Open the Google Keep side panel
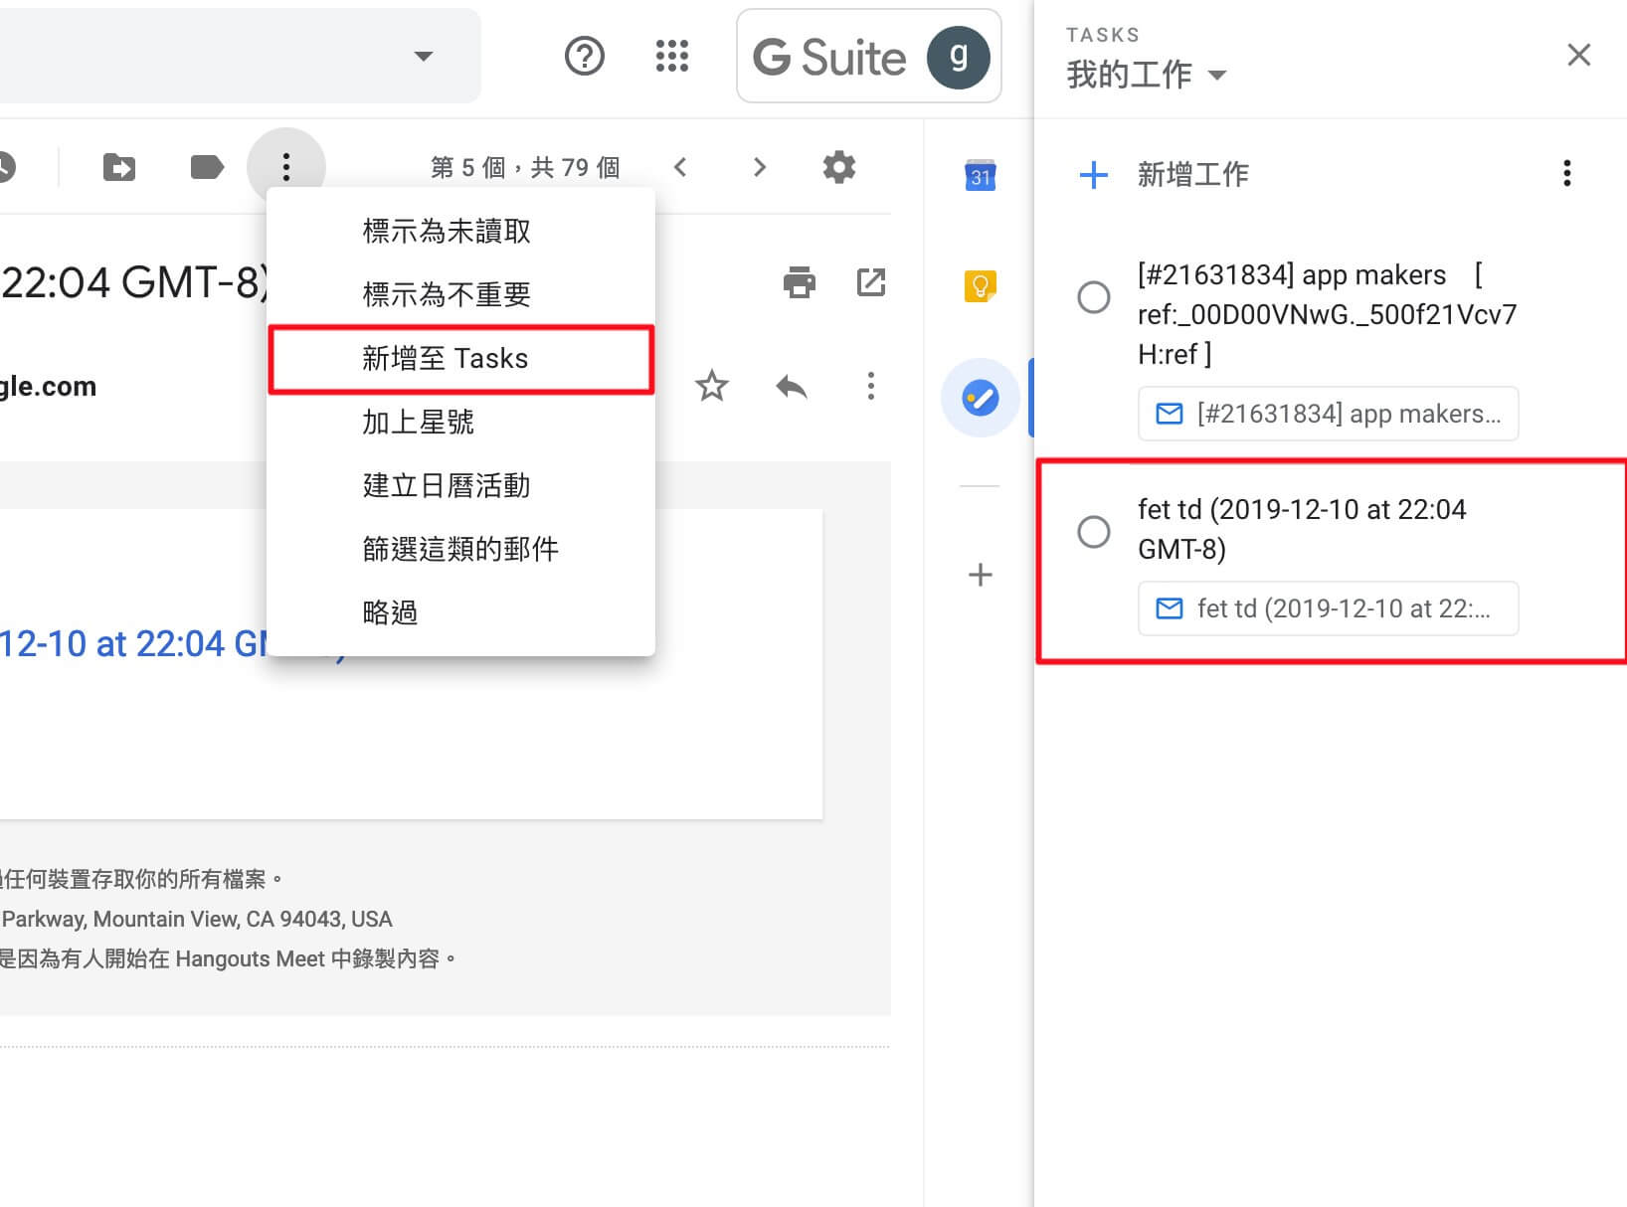This screenshot has width=1627, height=1207. pyautogui.click(x=981, y=287)
